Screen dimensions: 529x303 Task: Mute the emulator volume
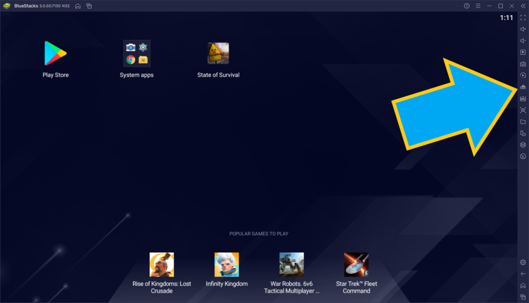tap(522, 40)
